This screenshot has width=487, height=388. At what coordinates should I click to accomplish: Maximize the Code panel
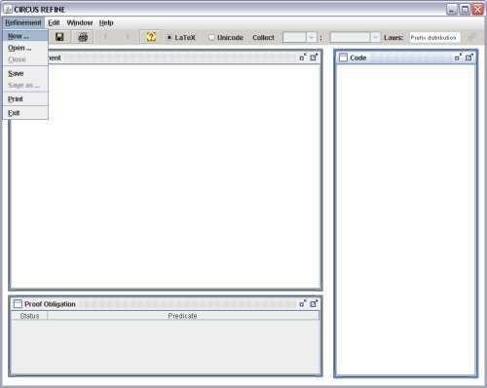point(469,58)
